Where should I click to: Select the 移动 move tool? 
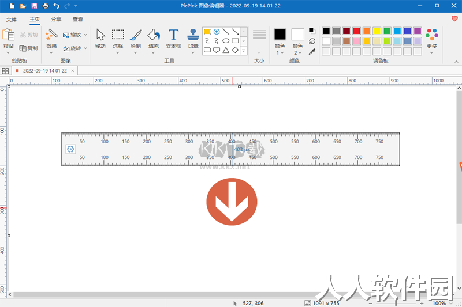click(x=100, y=39)
